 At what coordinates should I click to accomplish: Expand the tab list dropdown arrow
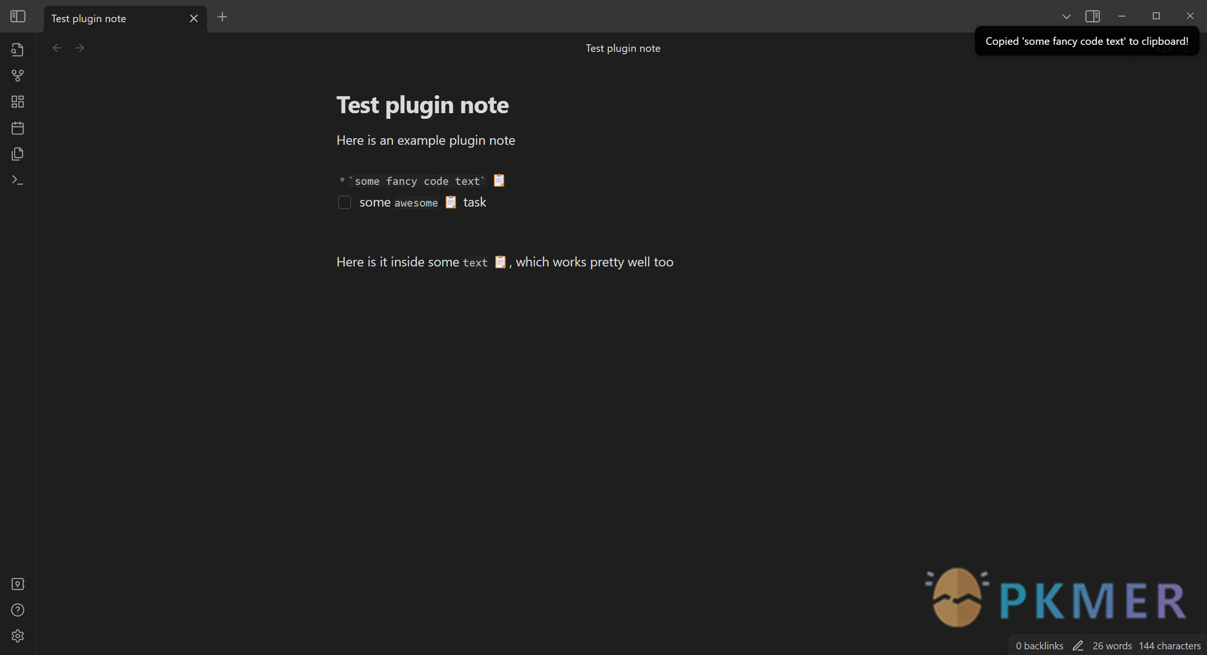click(1066, 16)
